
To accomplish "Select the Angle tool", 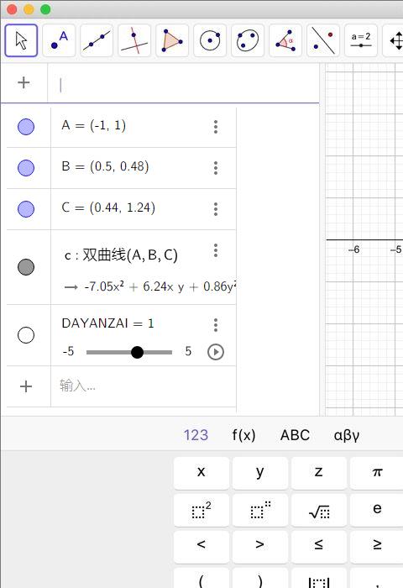I will 285,40.
